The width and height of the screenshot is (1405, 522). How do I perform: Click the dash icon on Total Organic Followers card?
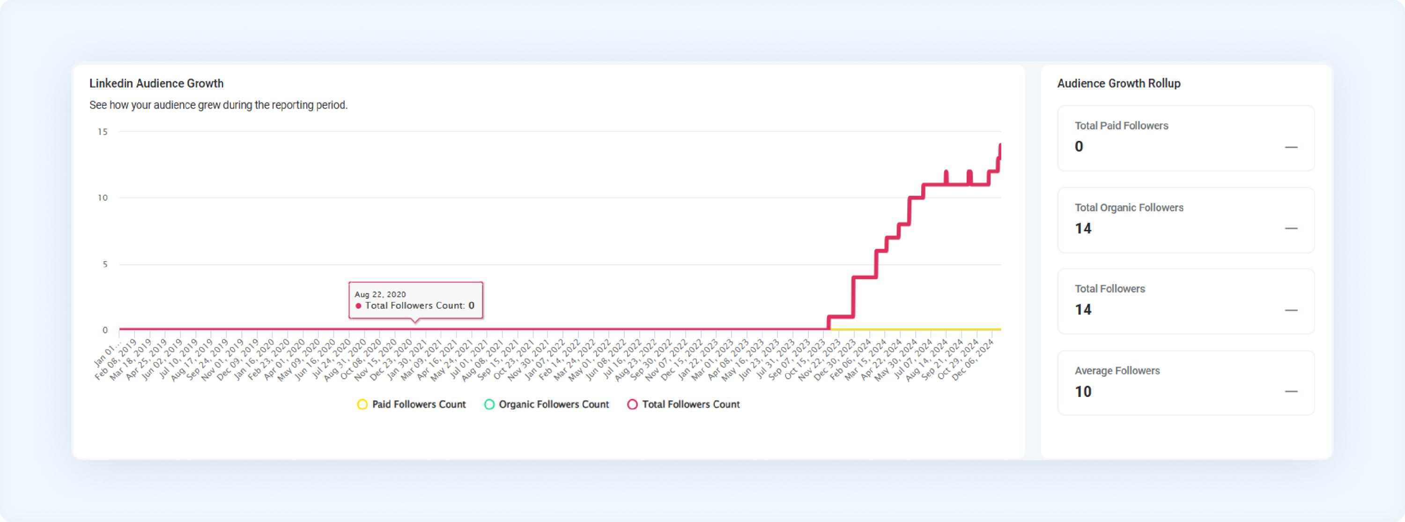click(x=1290, y=228)
